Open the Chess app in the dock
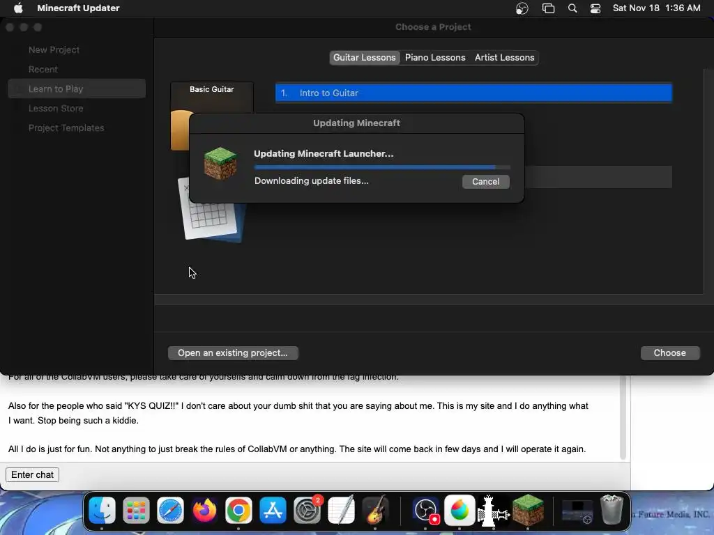Image resolution: width=714 pixels, height=535 pixels. coord(493,510)
